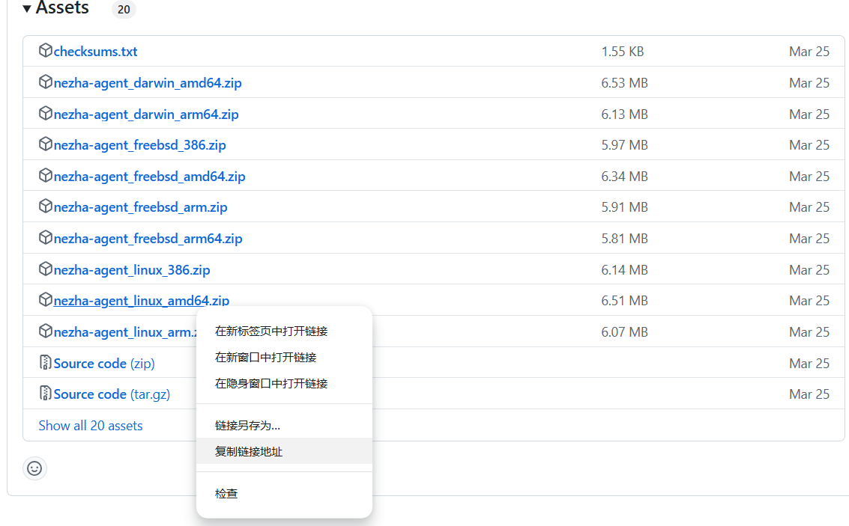The width and height of the screenshot is (849, 526).
Task: Click the 5.91 MB size value
Action: tap(624, 207)
